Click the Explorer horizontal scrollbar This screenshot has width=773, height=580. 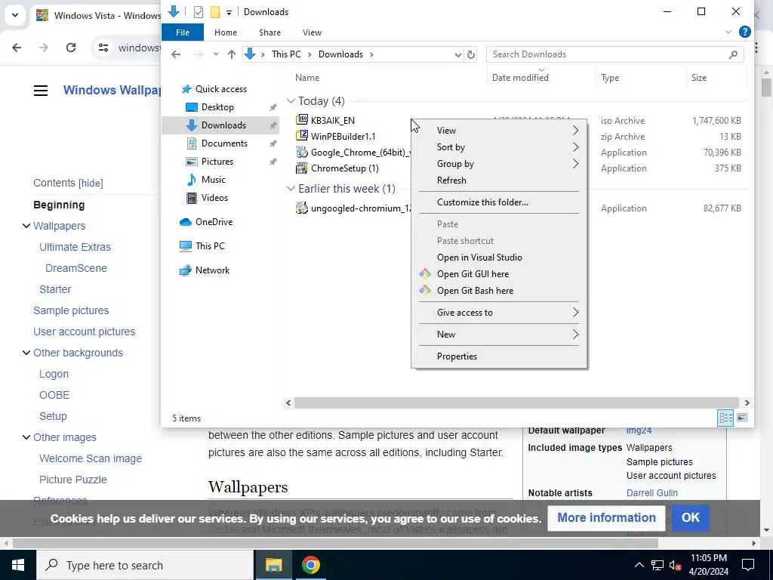516,403
